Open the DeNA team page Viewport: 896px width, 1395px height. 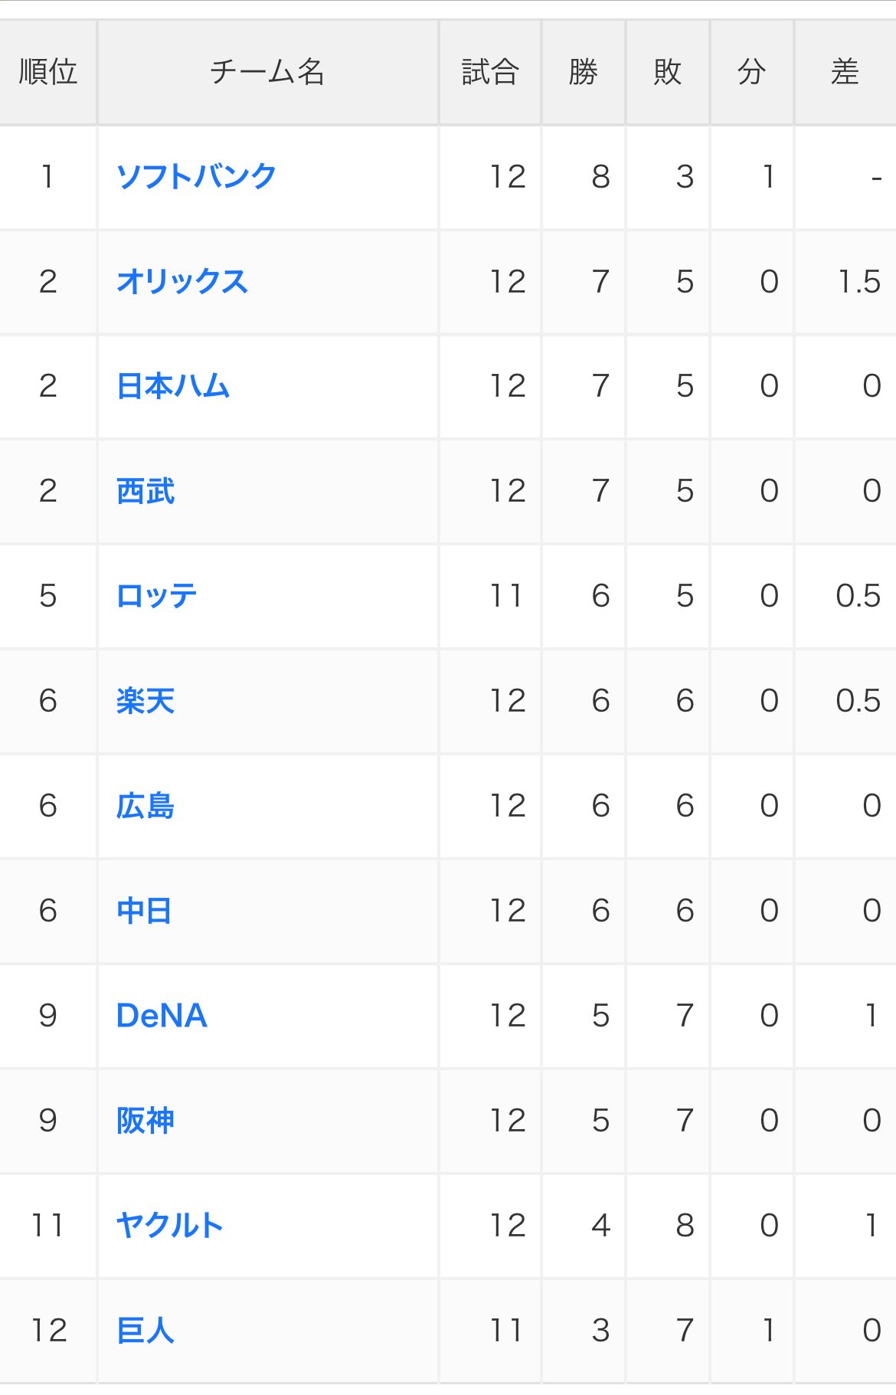tap(162, 1016)
